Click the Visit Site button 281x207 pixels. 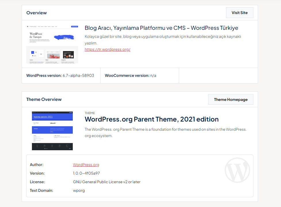point(240,13)
